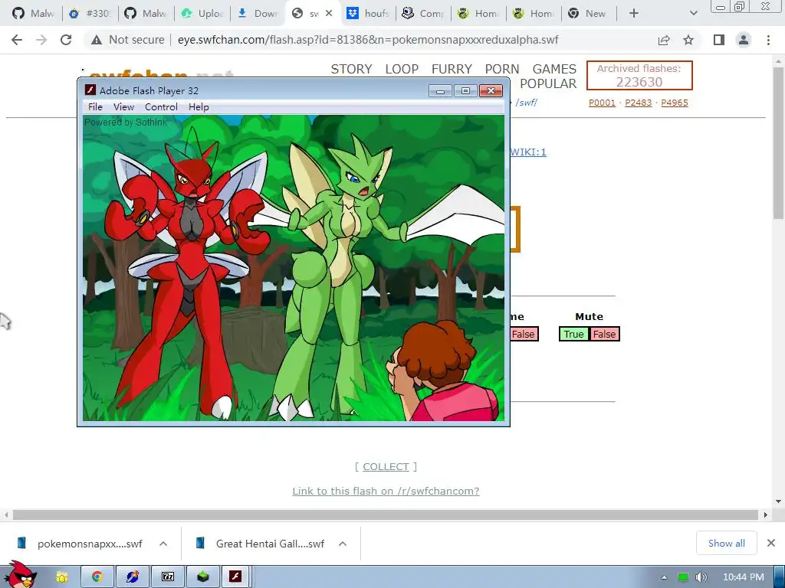Screen dimensions: 785x588
Task: Click the taskbar clock showing 10:44 PM
Action: click(x=744, y=577)
